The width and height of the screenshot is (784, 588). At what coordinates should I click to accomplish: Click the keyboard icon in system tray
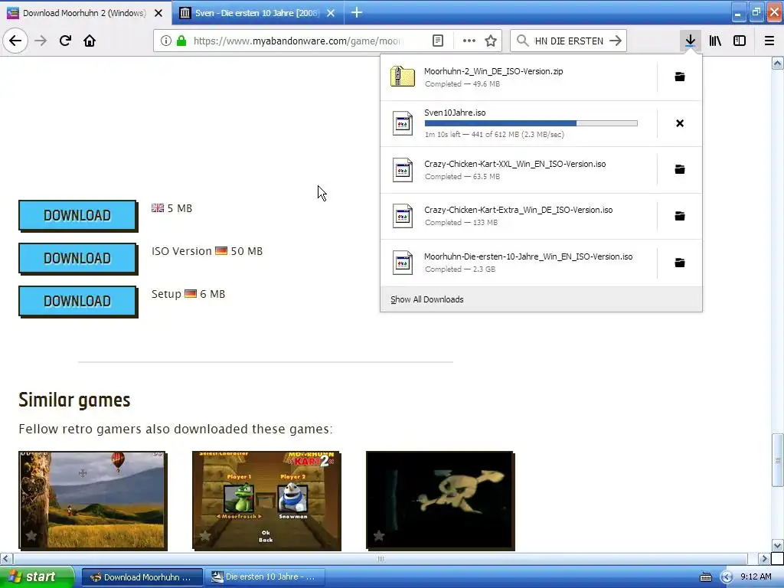[x=705, y=577]
